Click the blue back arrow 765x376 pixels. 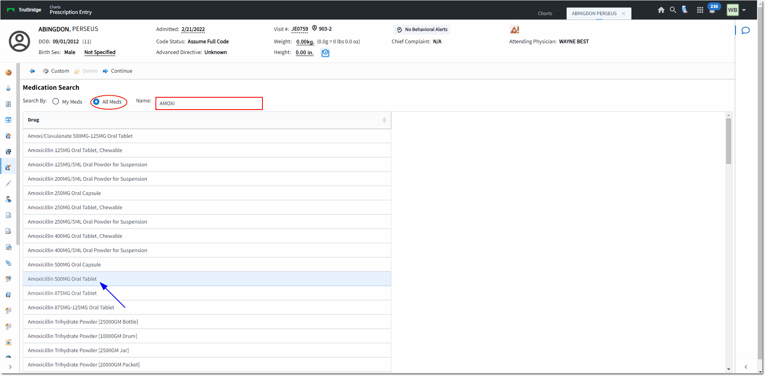click(32, 71)
